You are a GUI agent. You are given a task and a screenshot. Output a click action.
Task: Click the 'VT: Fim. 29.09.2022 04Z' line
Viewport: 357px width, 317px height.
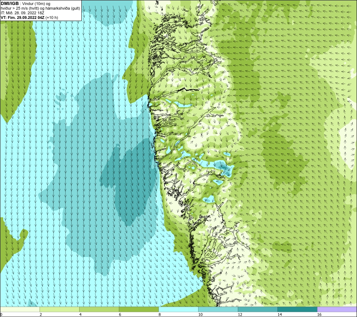(22, 18)
